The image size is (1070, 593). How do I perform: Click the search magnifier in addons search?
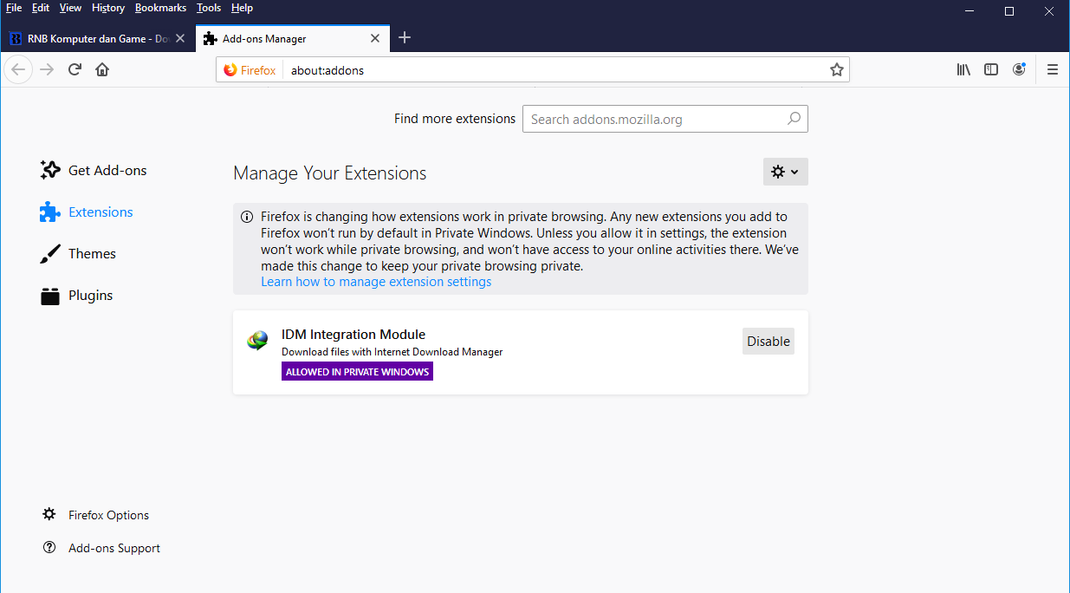pyautogui.click(x=794, y=119)
